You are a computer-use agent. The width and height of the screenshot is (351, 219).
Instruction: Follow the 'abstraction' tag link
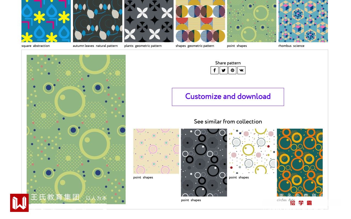41,46
